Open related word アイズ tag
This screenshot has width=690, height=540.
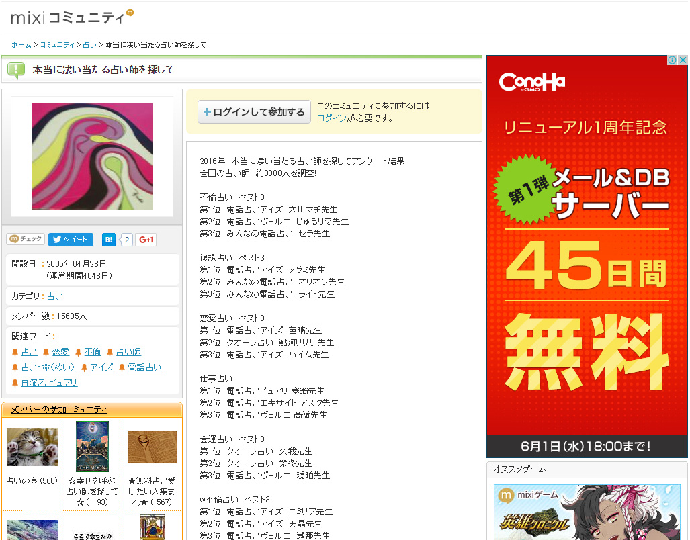click(101, 367)
